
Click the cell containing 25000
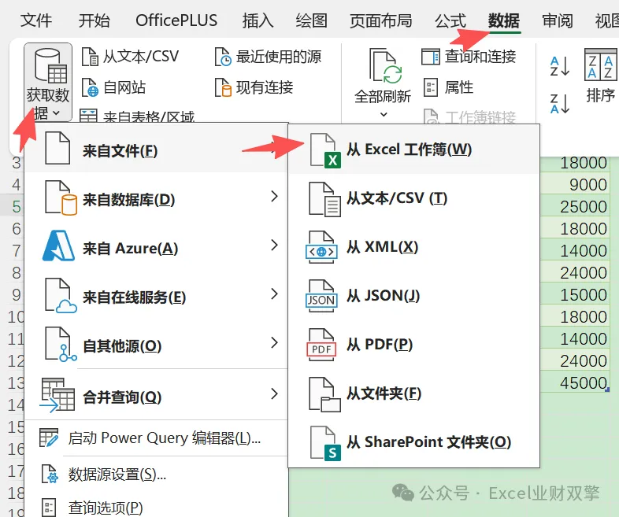pyautogui.click(x=575, y=207)
